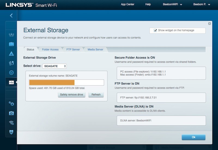Click the FTP server ftp://192.168.2.7:21 text
The height and width of the screenshot is (150, 218).
pyautogui.click(x=138, y=98)
